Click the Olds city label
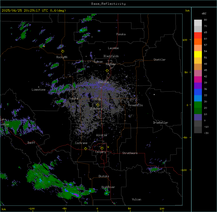Image resolution: width=217 pixels, height=212 pixels. pyautogui.click(x=98, y=99)
